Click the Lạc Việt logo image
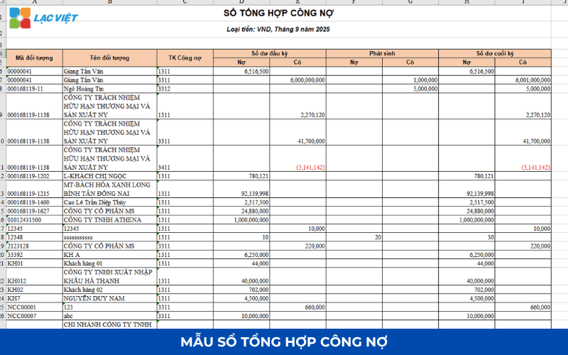The width and height of the screenshot is (568, 355). 43,18
